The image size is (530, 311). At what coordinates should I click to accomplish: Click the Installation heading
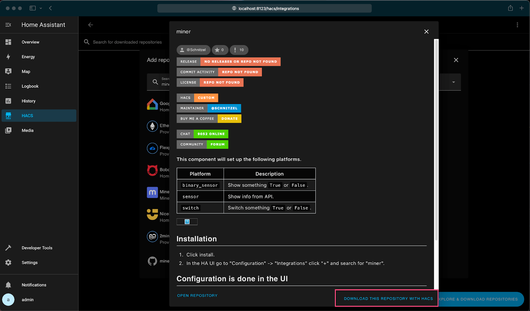197,239
